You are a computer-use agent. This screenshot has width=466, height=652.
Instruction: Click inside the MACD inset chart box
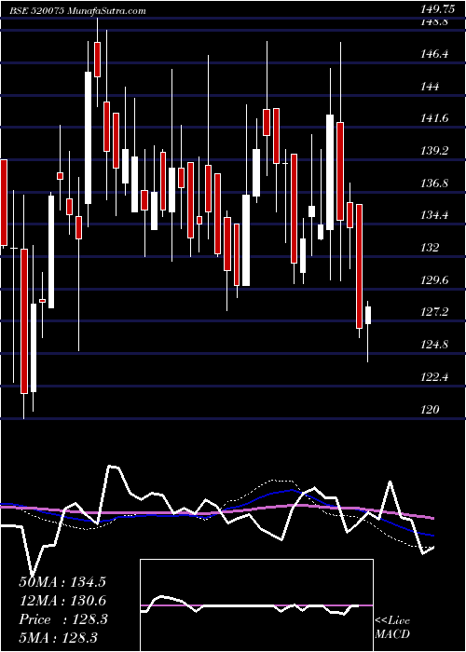pyautogui.click(x=256, y=605)
